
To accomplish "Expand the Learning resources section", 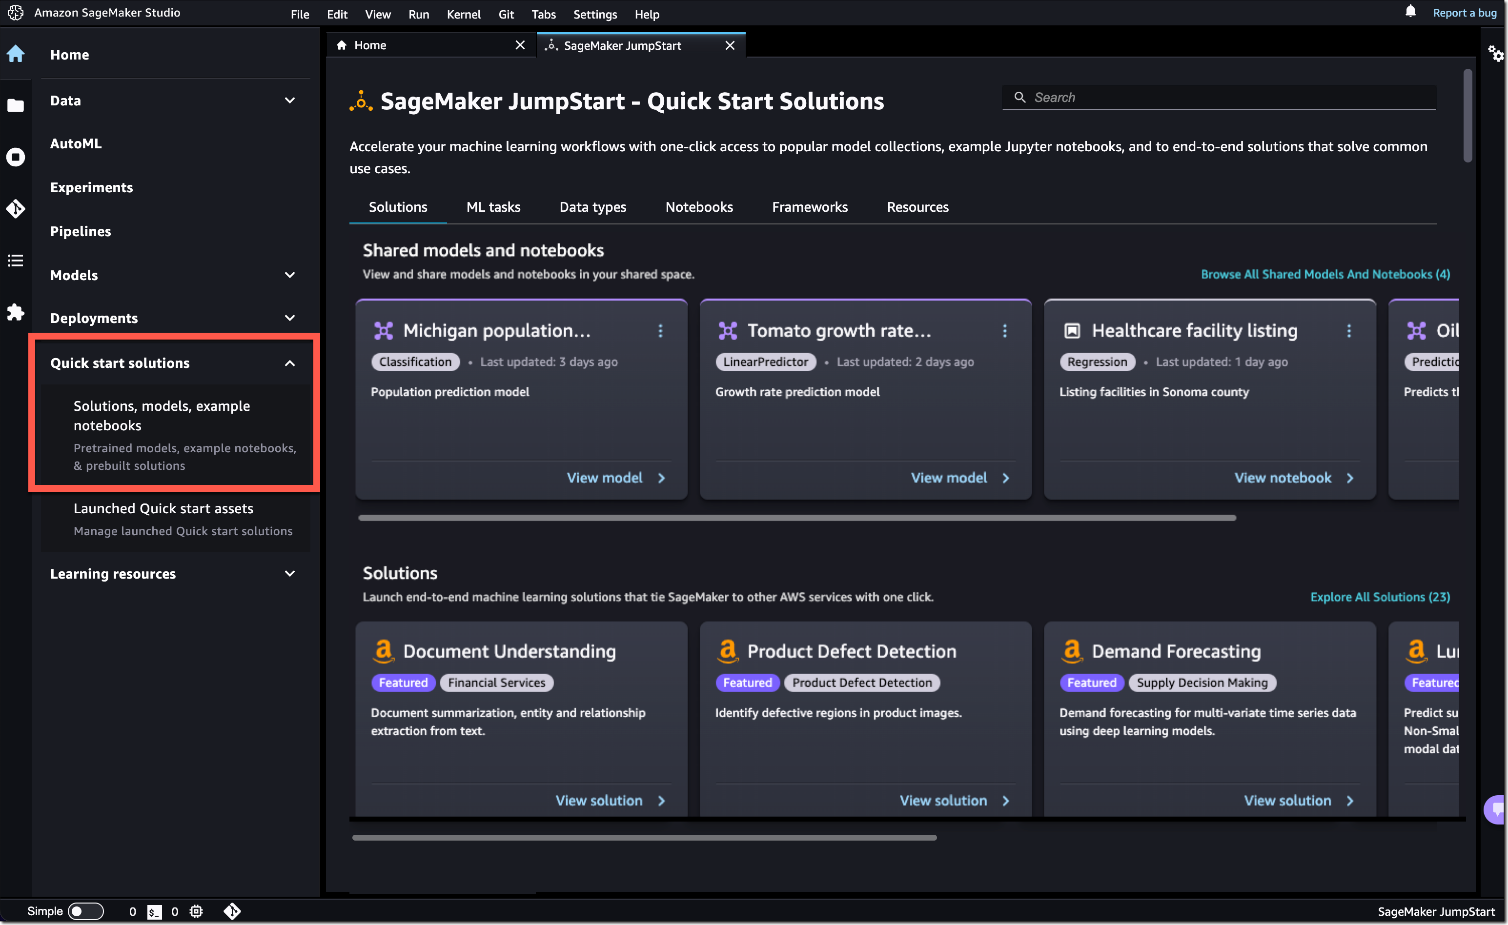I will tap(289, 573).
